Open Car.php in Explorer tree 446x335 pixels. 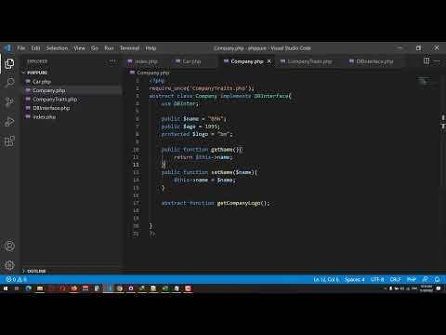coord(42,82)
